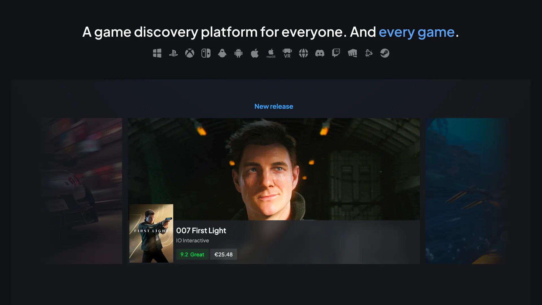Go to previous slide with racing car
Viewport: 542px width, 305px height.
point(82,191)
